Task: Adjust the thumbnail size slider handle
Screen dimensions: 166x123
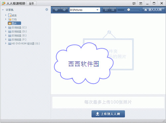Action: click(129, 10)
